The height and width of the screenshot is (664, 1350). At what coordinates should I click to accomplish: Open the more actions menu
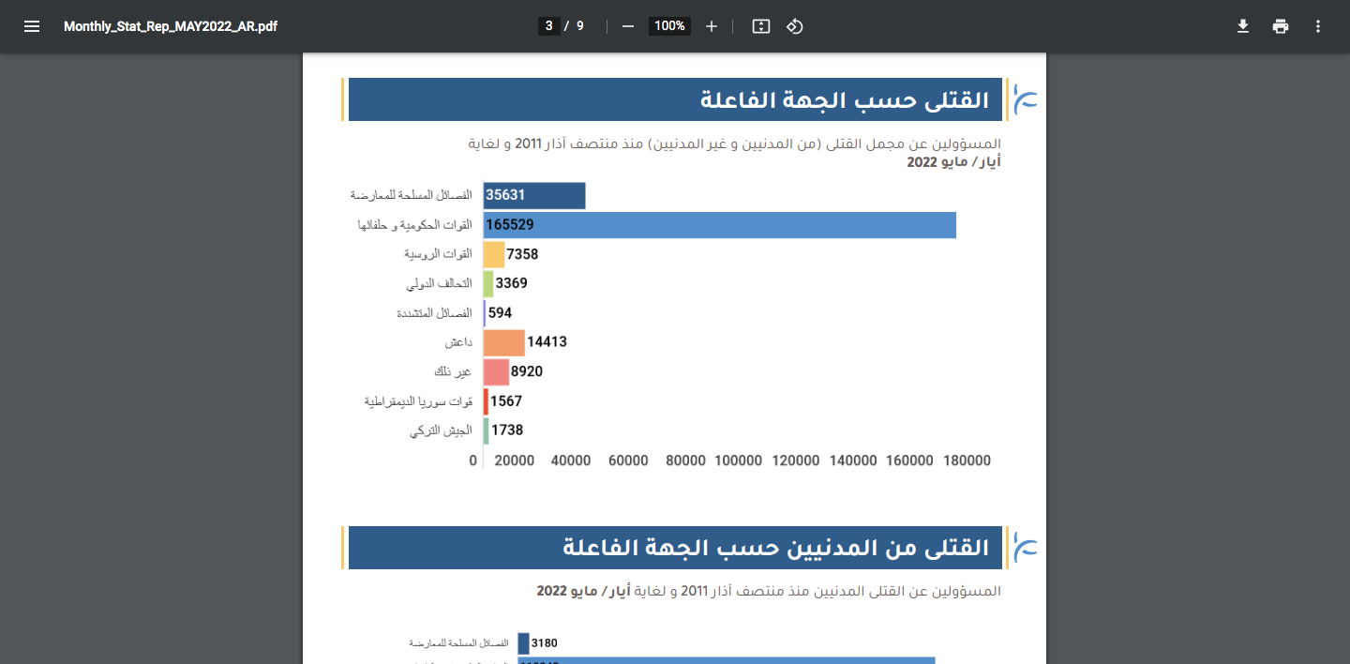[x=1318, y=26]
